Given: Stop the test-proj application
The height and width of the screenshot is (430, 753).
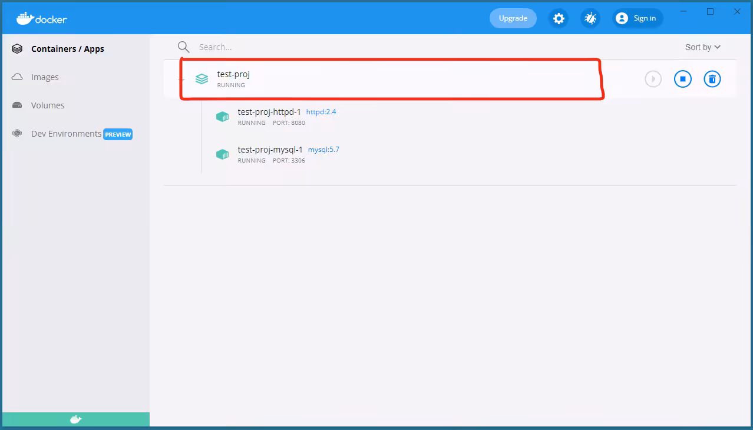Looking at the screenshot, I should point(683,79).
